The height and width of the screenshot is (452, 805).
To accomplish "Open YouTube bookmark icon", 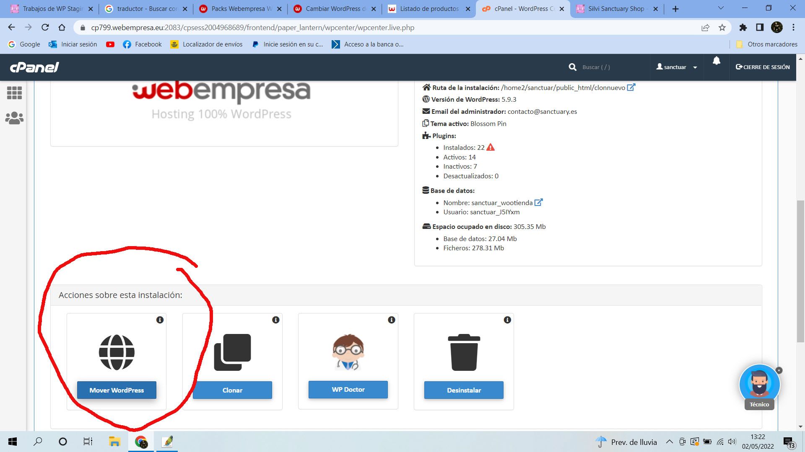I will click(110, 44).
